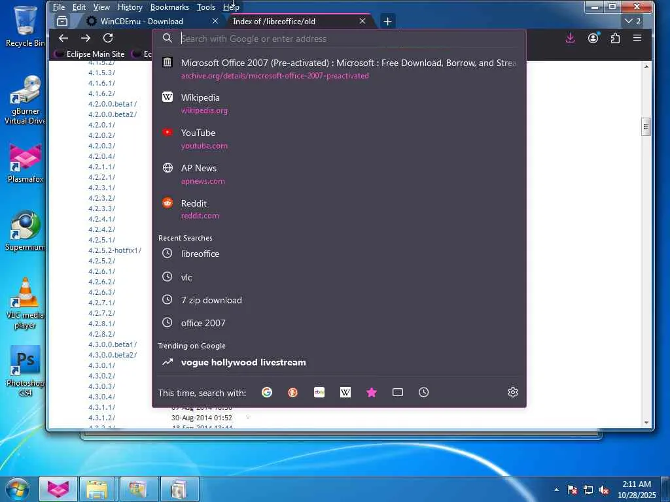Select the Microsoft Office 2007 archive.org suggestion
This screenshot has width=670, height=502.
[340, 69]
